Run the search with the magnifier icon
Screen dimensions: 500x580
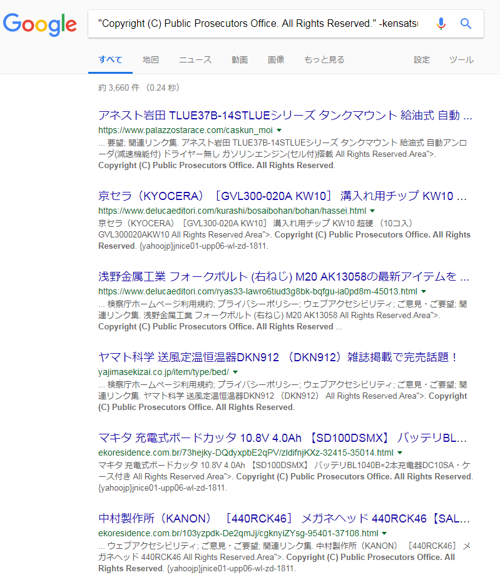(466, 24)
